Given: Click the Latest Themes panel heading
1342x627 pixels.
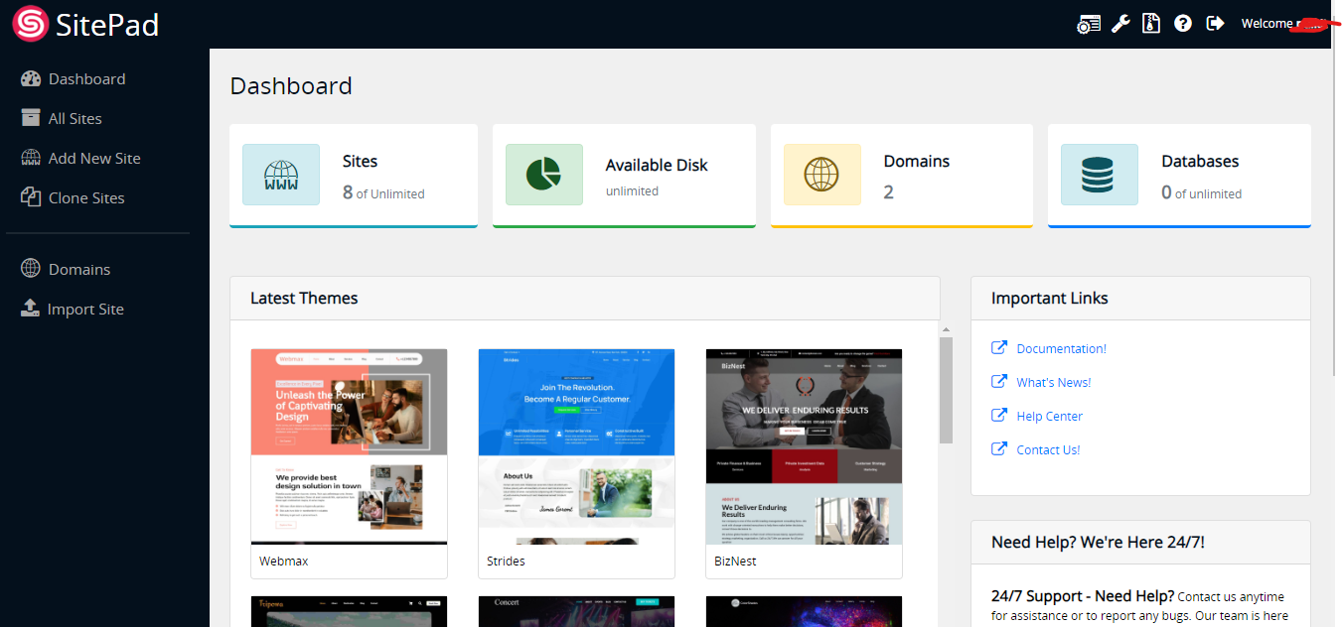Looking at the screenshot, I should point(304,298).
